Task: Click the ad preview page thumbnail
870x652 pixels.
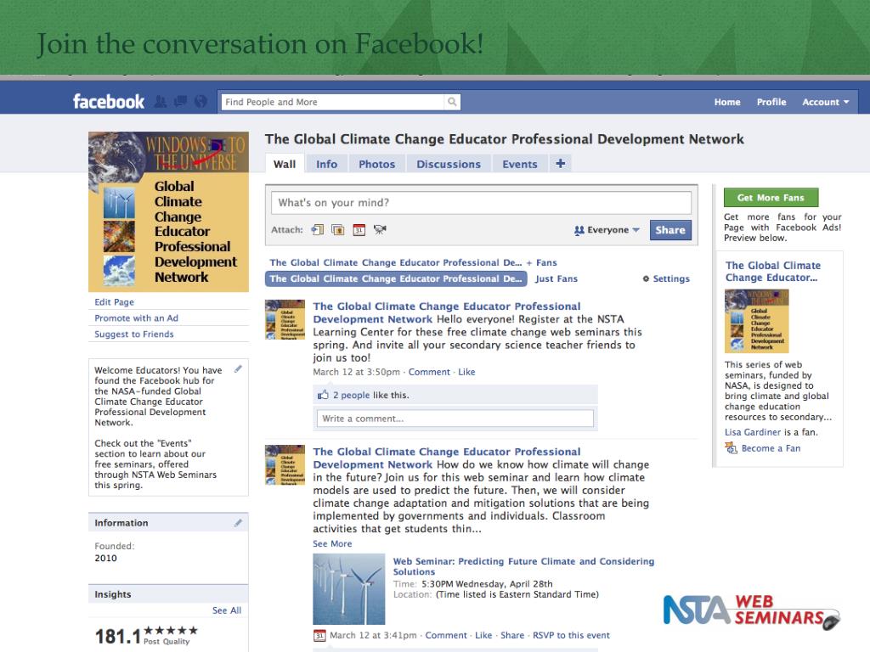Action: (x=757, y=321)
